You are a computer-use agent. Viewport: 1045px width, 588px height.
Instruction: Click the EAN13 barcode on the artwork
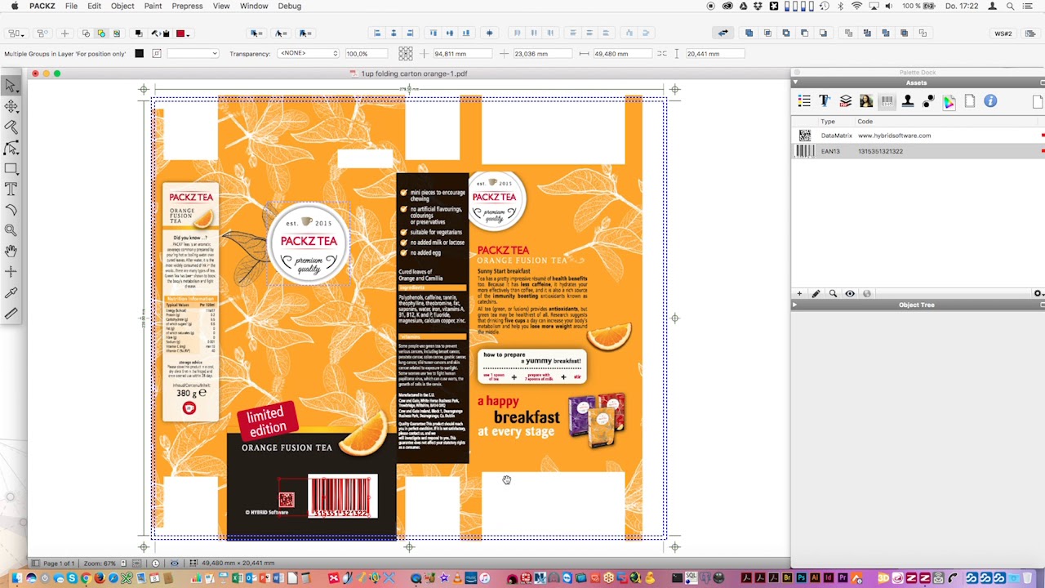pos(342,497)
